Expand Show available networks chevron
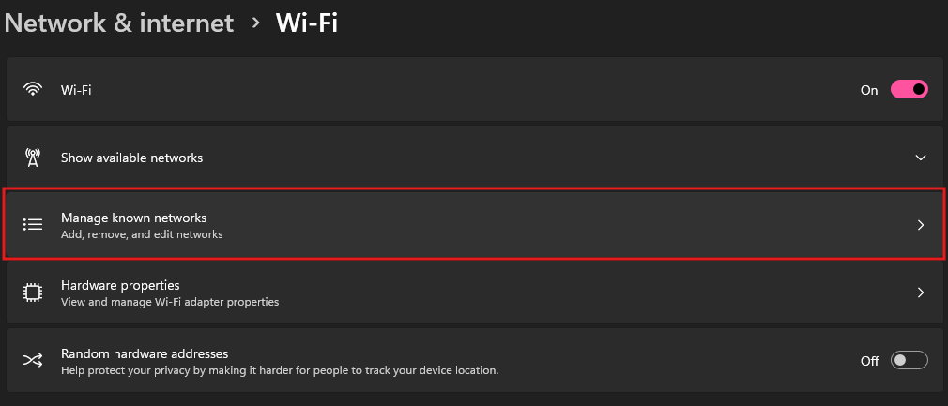The width and height of the screenshot is (948, 406). click(x=920, y=158)
